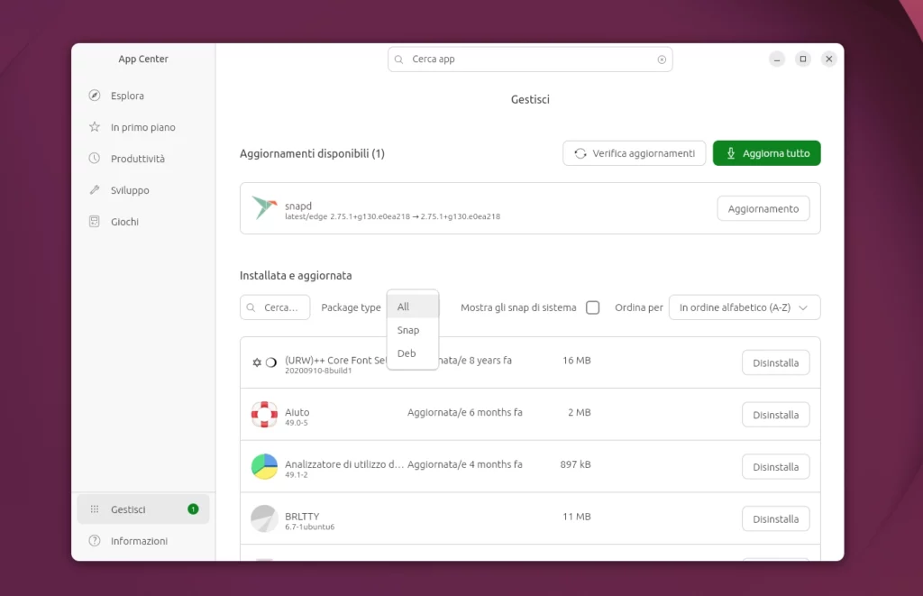Click the Produttività clock icon
The image size is (923, 596).
coord(93,158)
